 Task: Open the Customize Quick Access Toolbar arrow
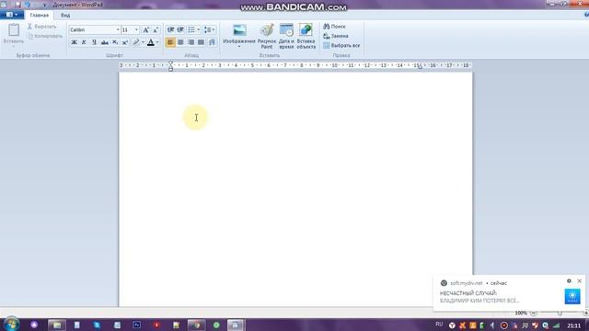(45, 5)
